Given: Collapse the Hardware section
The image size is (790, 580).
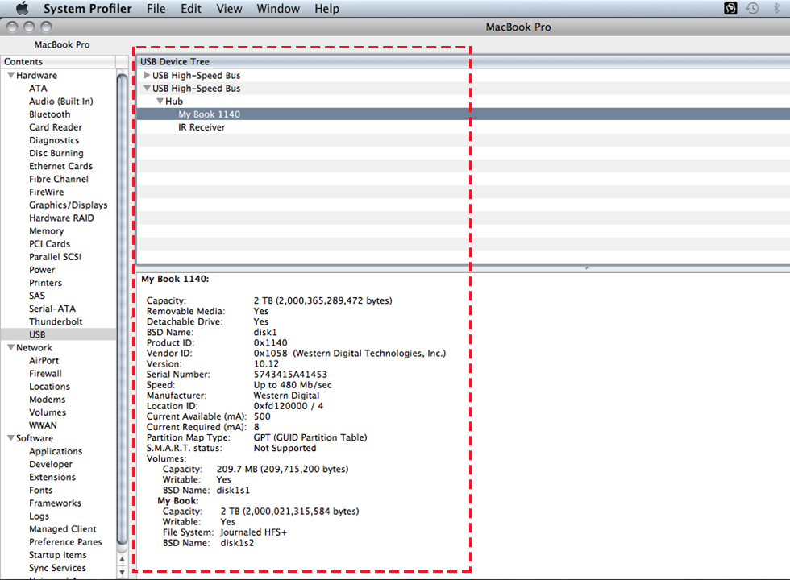Looking at the screenshot, I should [x=10, y=75].
